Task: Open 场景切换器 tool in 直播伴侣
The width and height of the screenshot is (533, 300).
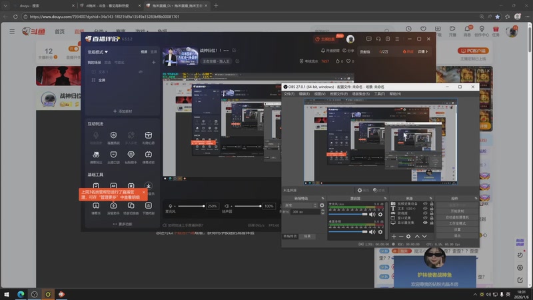Action: [x=131, y=208]
